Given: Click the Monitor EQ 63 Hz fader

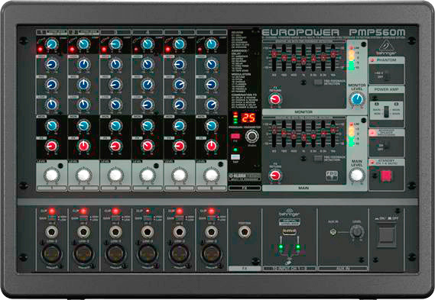Looking at the screenshot, I should 274,54.
